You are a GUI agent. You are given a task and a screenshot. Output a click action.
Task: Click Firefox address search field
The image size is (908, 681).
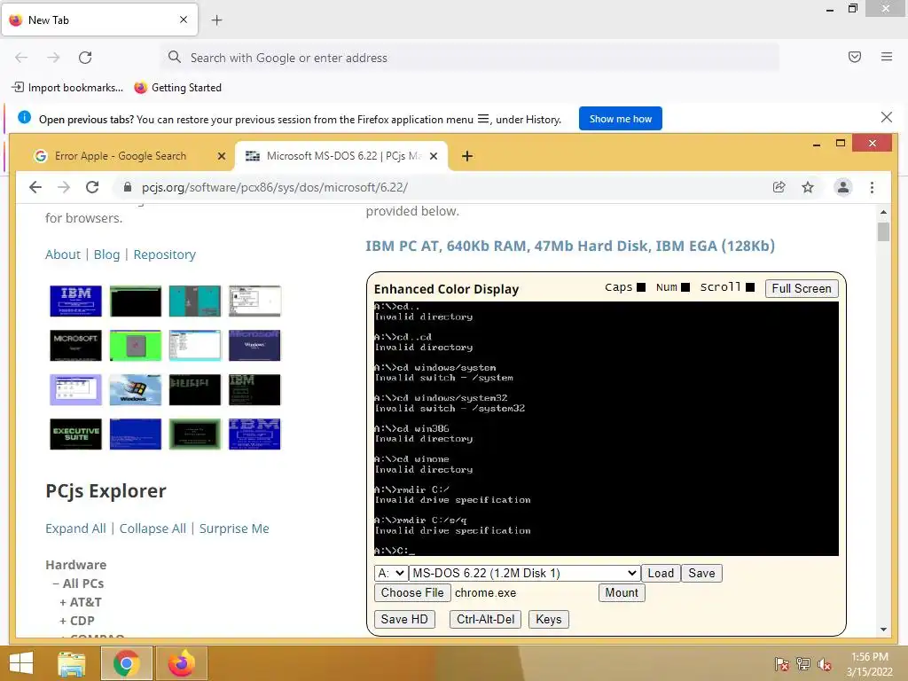pos(469,58)
